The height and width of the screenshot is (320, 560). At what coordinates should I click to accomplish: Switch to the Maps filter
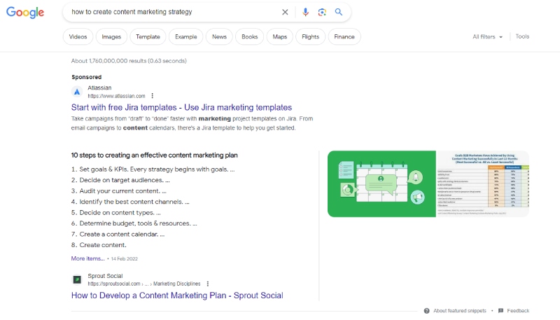[279, 37]
